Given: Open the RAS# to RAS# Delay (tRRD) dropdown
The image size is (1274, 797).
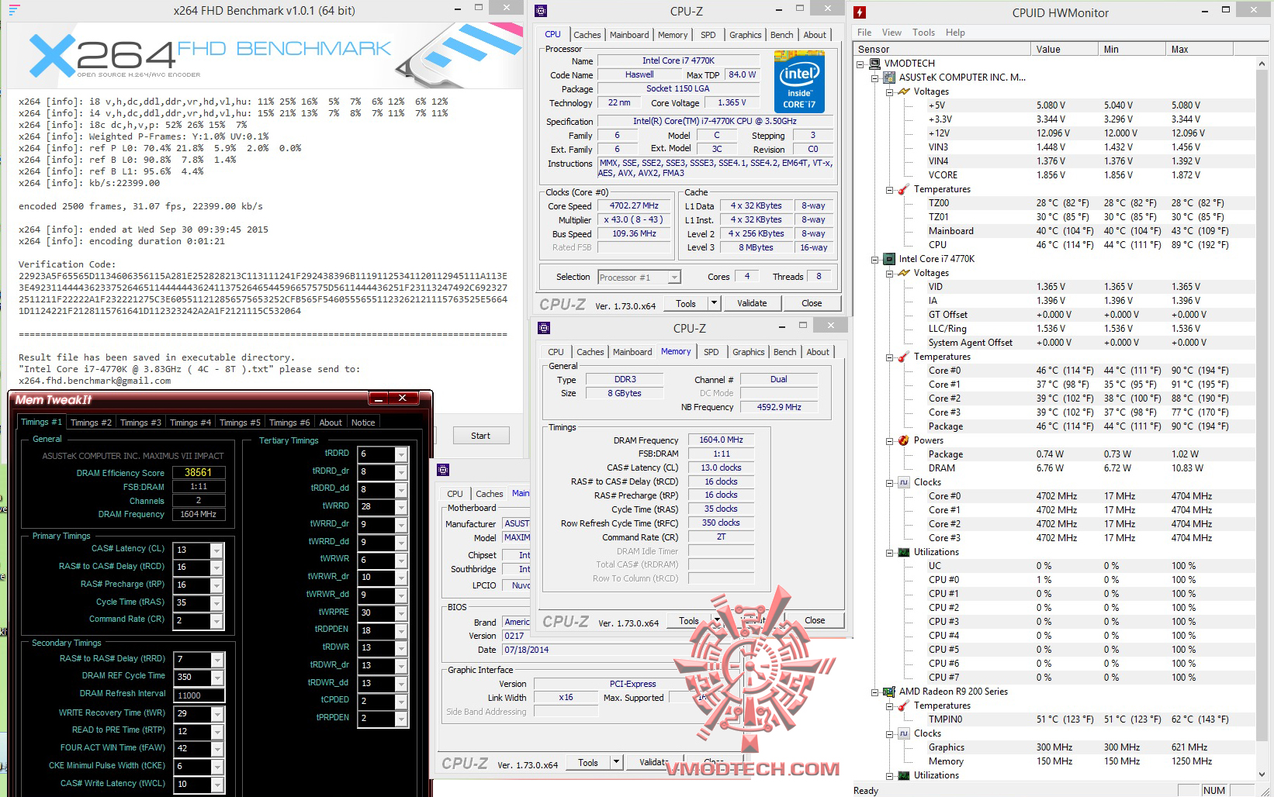Looking at the screenshot, I should click(x=217, y=660).
